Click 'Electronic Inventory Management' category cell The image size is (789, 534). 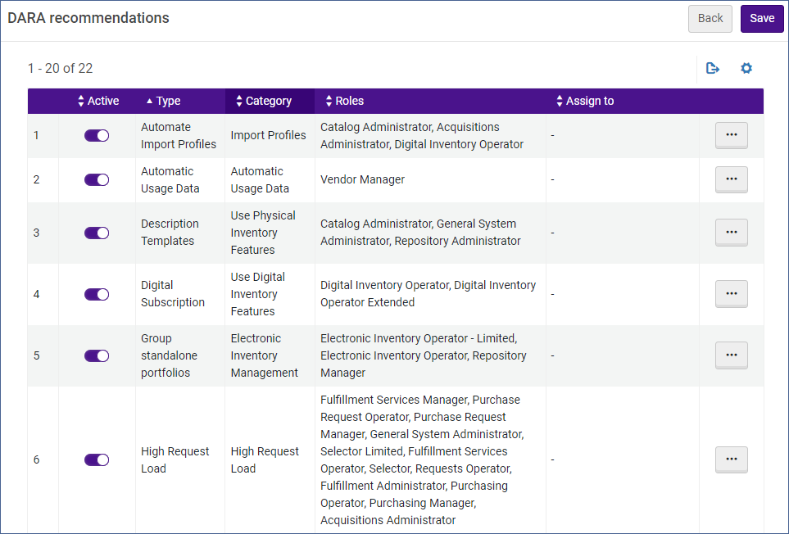pos(270,355)
